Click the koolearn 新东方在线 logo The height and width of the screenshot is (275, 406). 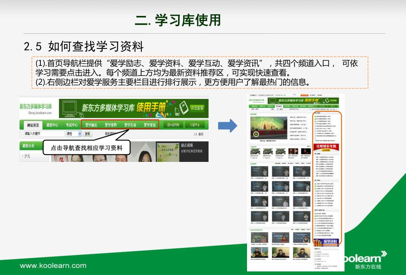pos(366,260)
